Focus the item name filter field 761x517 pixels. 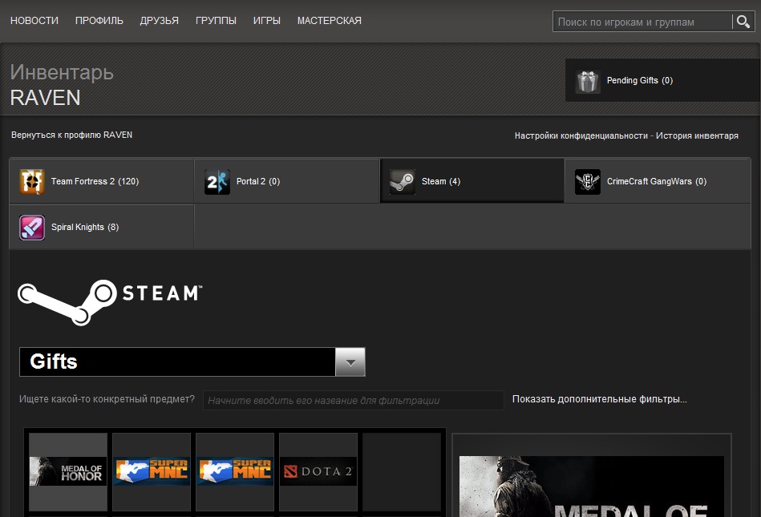tap(354, 401)
